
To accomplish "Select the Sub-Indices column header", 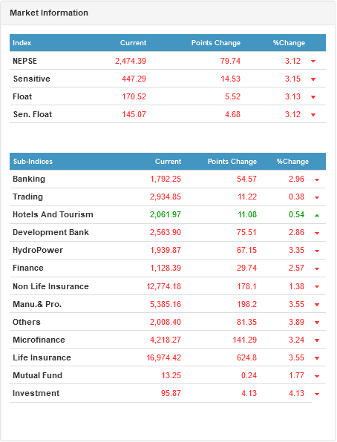I will click(33, 162).
